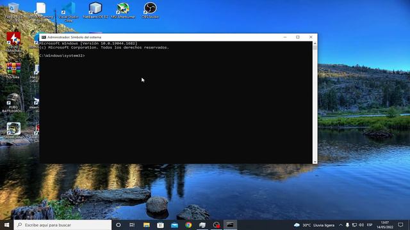Viewport: 410px width, 230px height.
Task: Open the Recycle Bin desktop icon
Action: (13, 11)
